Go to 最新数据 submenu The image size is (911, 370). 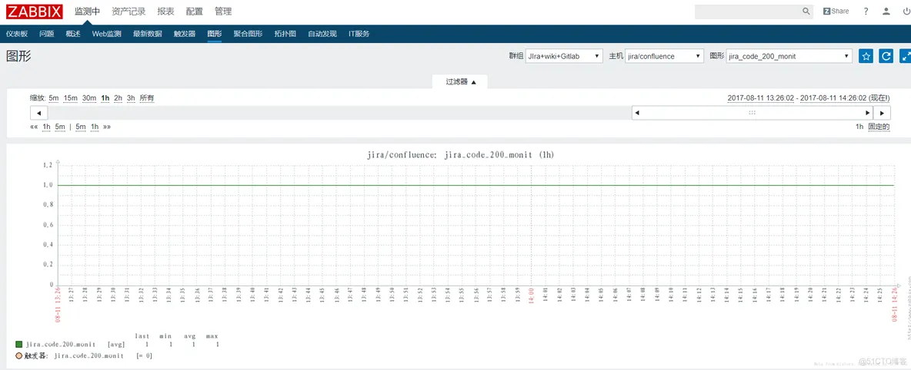tap(148, 34)
